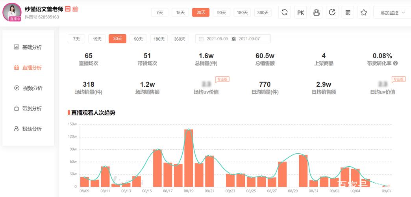Click the 带货分析 bag icon in sidebar
This screenshot has width=411, height=197.
pos(17,108)
